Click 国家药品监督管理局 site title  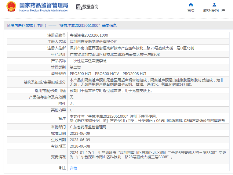click(44, 5)
